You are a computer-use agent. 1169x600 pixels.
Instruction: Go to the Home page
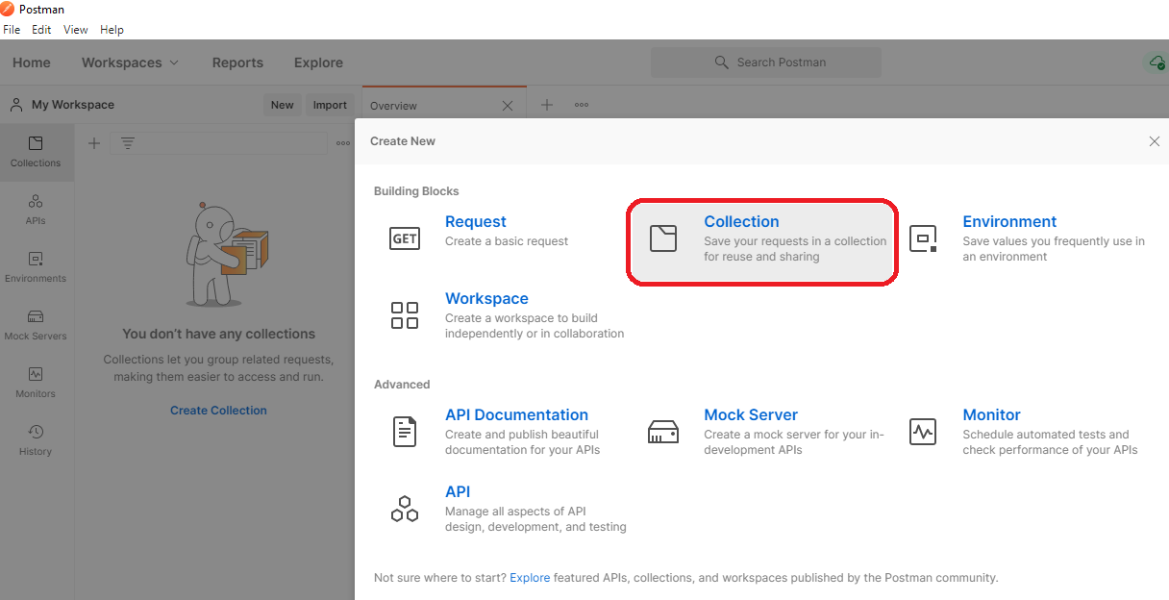pos(32,62)
